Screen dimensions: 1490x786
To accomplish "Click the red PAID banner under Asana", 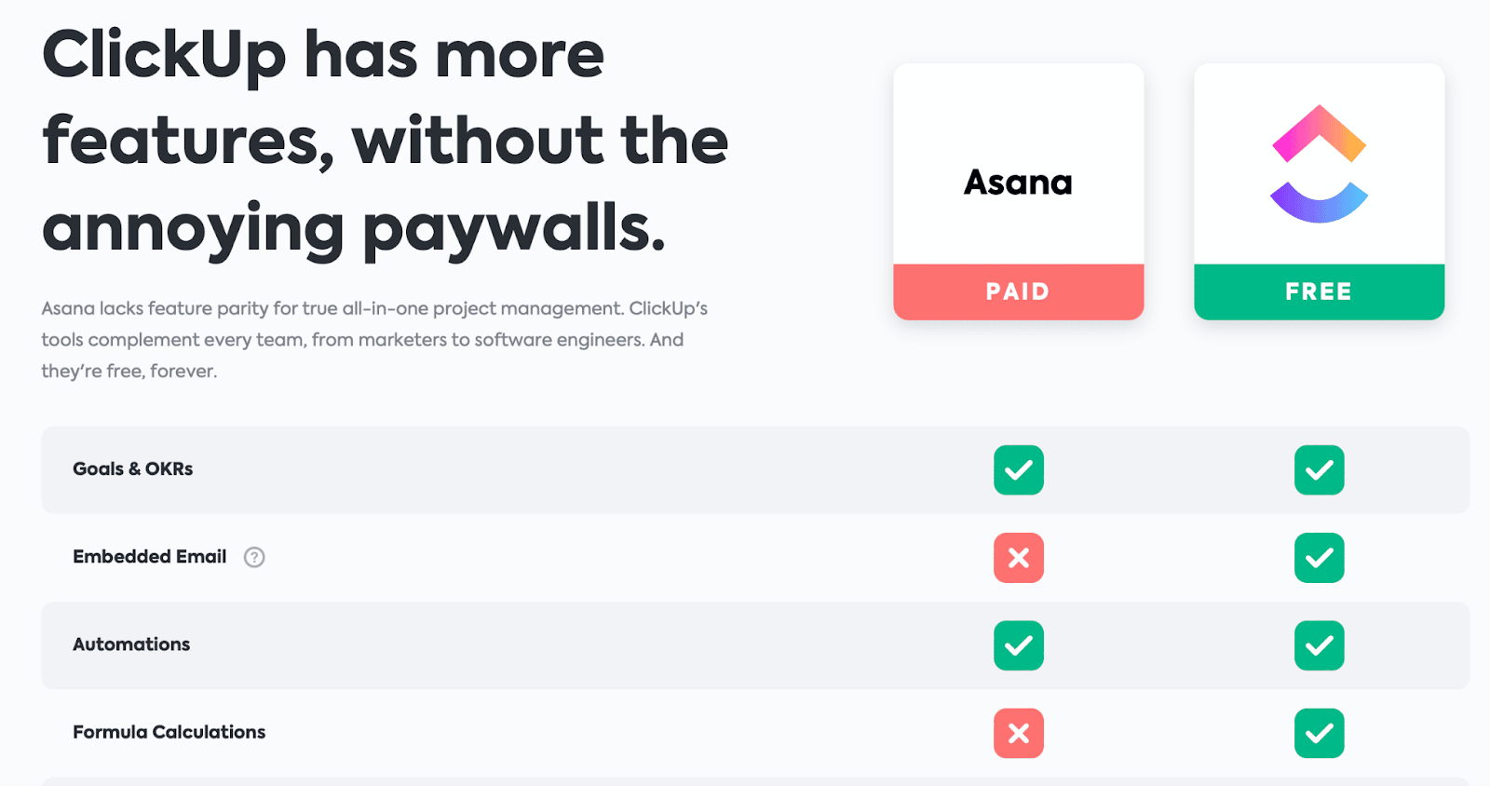I will point(1019,291).
